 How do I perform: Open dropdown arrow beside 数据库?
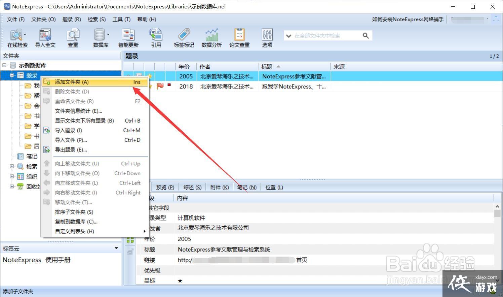(108, 34)
